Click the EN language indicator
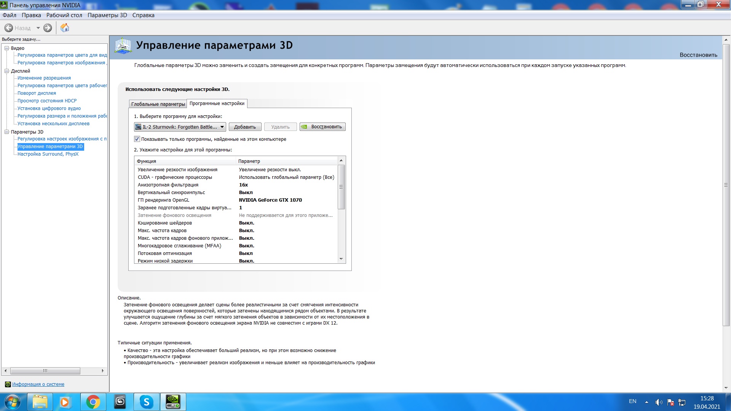The height and width of the screenshot is (411, 731). 632,401
